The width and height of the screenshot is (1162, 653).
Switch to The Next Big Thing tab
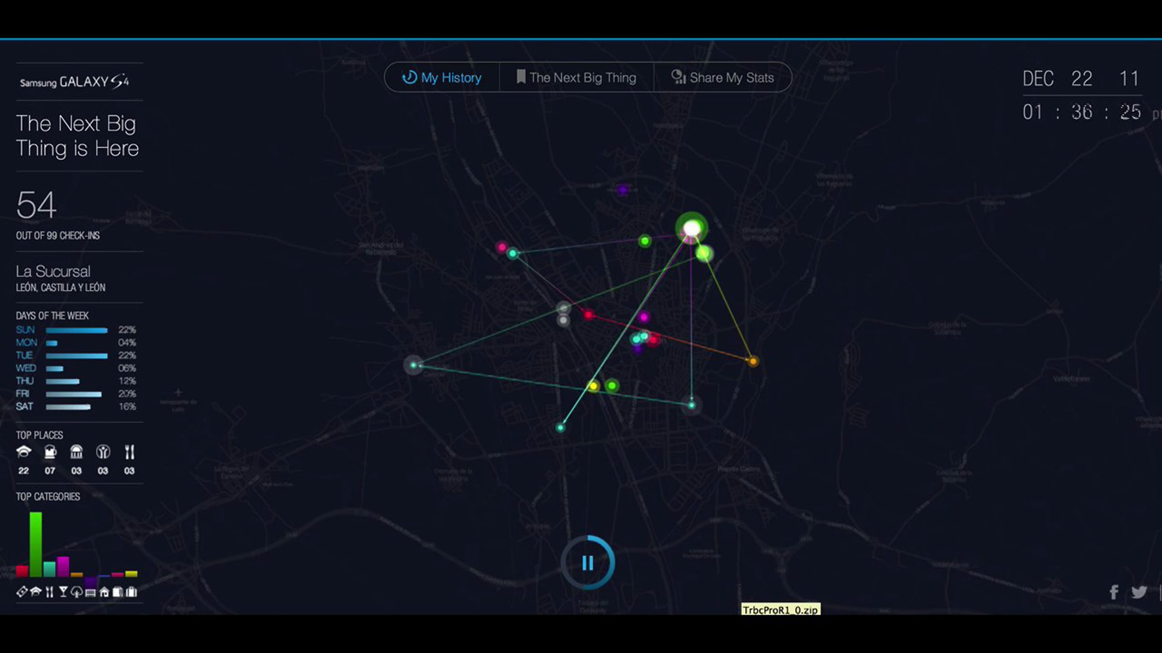[576, 77]
